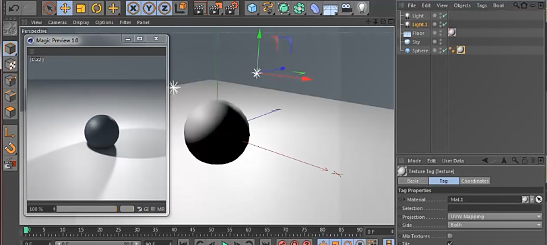Expand the Material disclosure triangle
This screenshot has height=245, width=547.
pos(405,199)
